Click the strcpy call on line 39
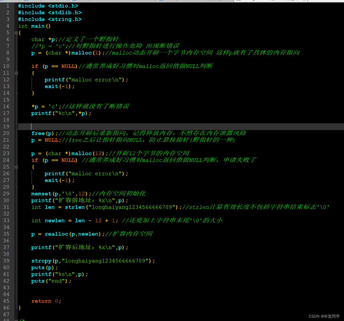Image resolution: width=344 pixels, height=321 pixels. point(93,261)
